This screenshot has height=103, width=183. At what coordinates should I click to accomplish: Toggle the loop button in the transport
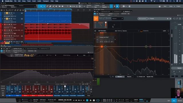98,100
